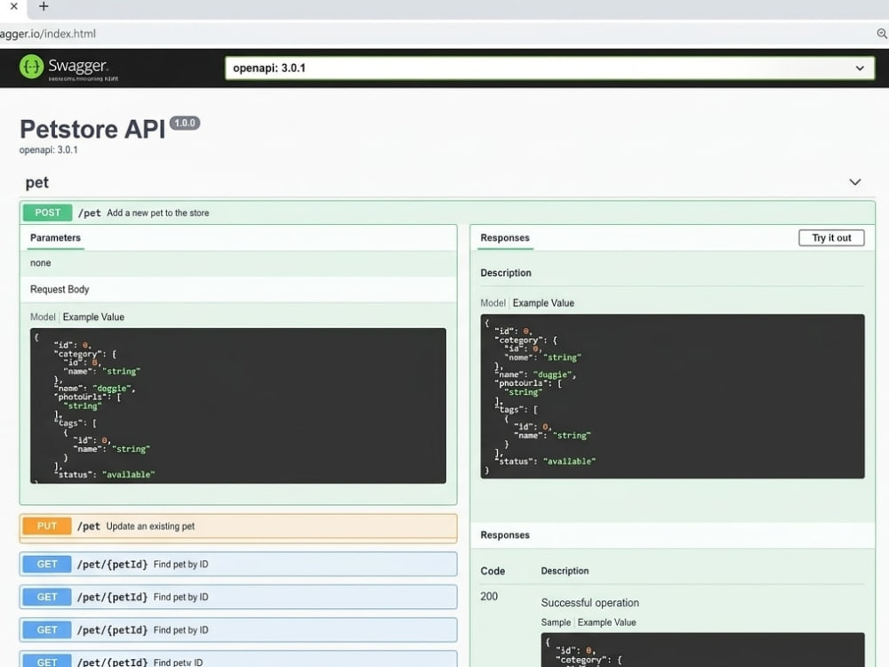The image size is (889, 667).
Task: Select Example Value tab under Description
Action: pyautogui.click(x=543, y=303)
